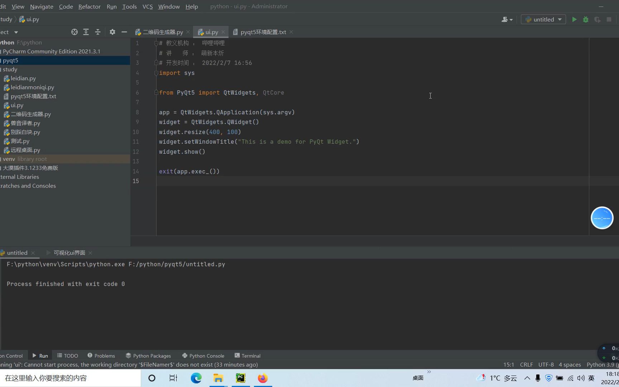
Task: Close the 可视化ui界面 run tab
Action: 90,253
